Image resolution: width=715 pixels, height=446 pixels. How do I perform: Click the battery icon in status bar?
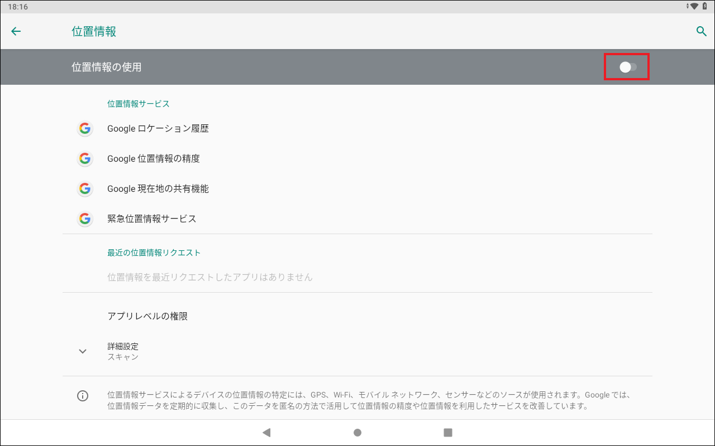[706, 6]
